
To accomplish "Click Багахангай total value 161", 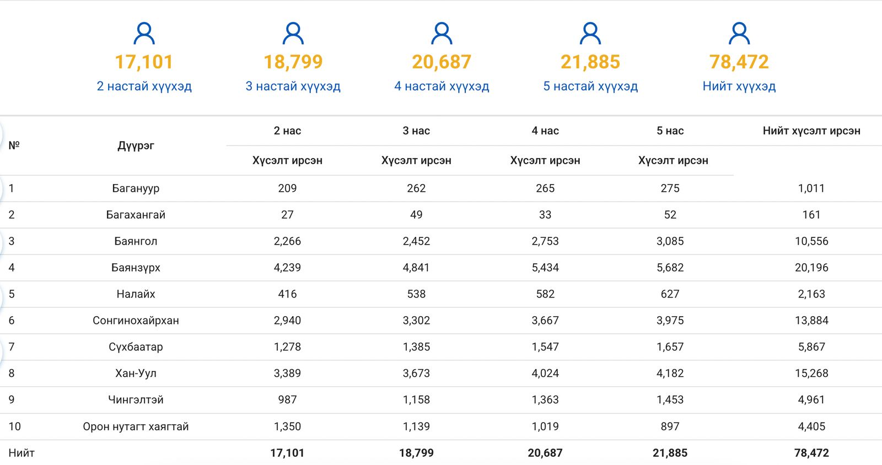I will (811, 215).
